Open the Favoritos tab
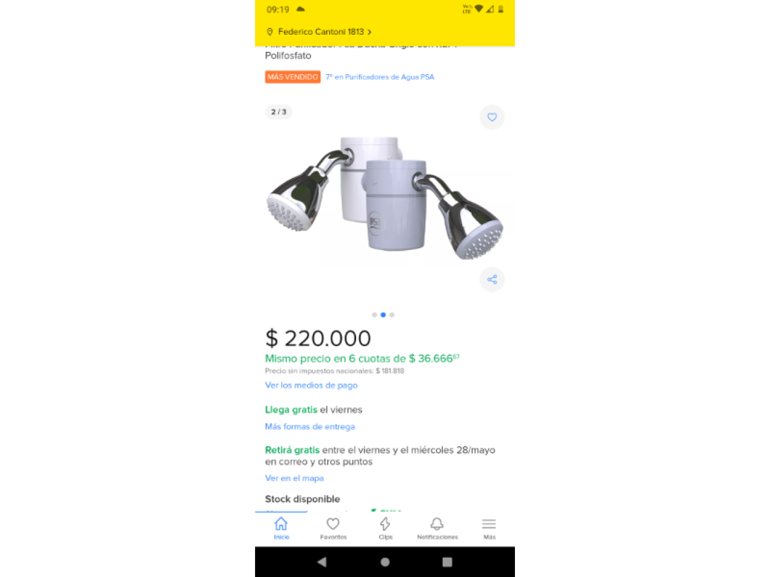The width and height of the screenshot is (770, 577). pyautogui.click(x=333, y=528)
